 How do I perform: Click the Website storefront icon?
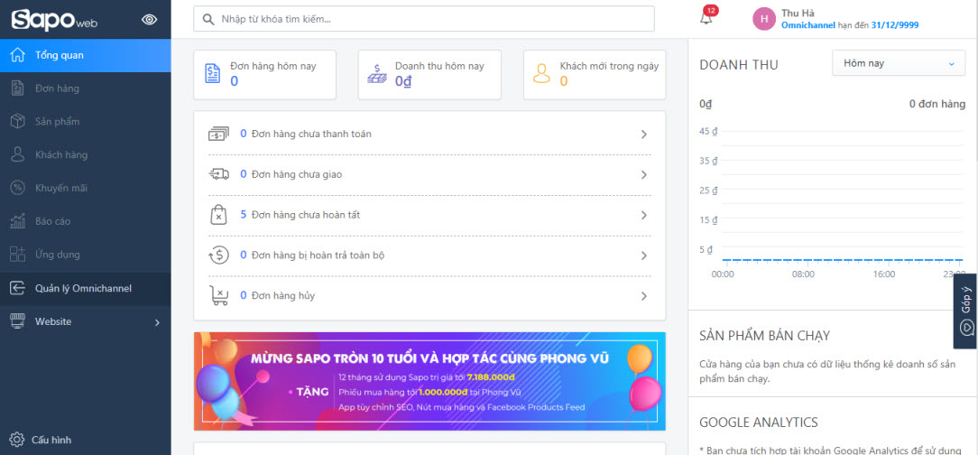coord(17,321)
